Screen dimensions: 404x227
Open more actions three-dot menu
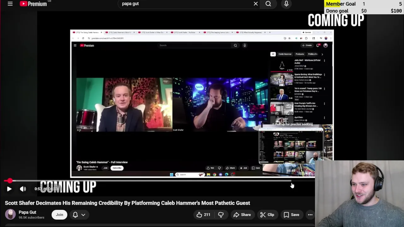click(x=310, y=215)
